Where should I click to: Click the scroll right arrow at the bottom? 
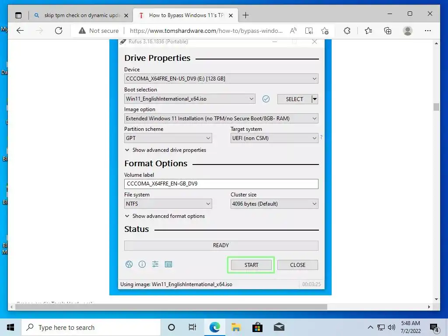(x=429, y=307)
